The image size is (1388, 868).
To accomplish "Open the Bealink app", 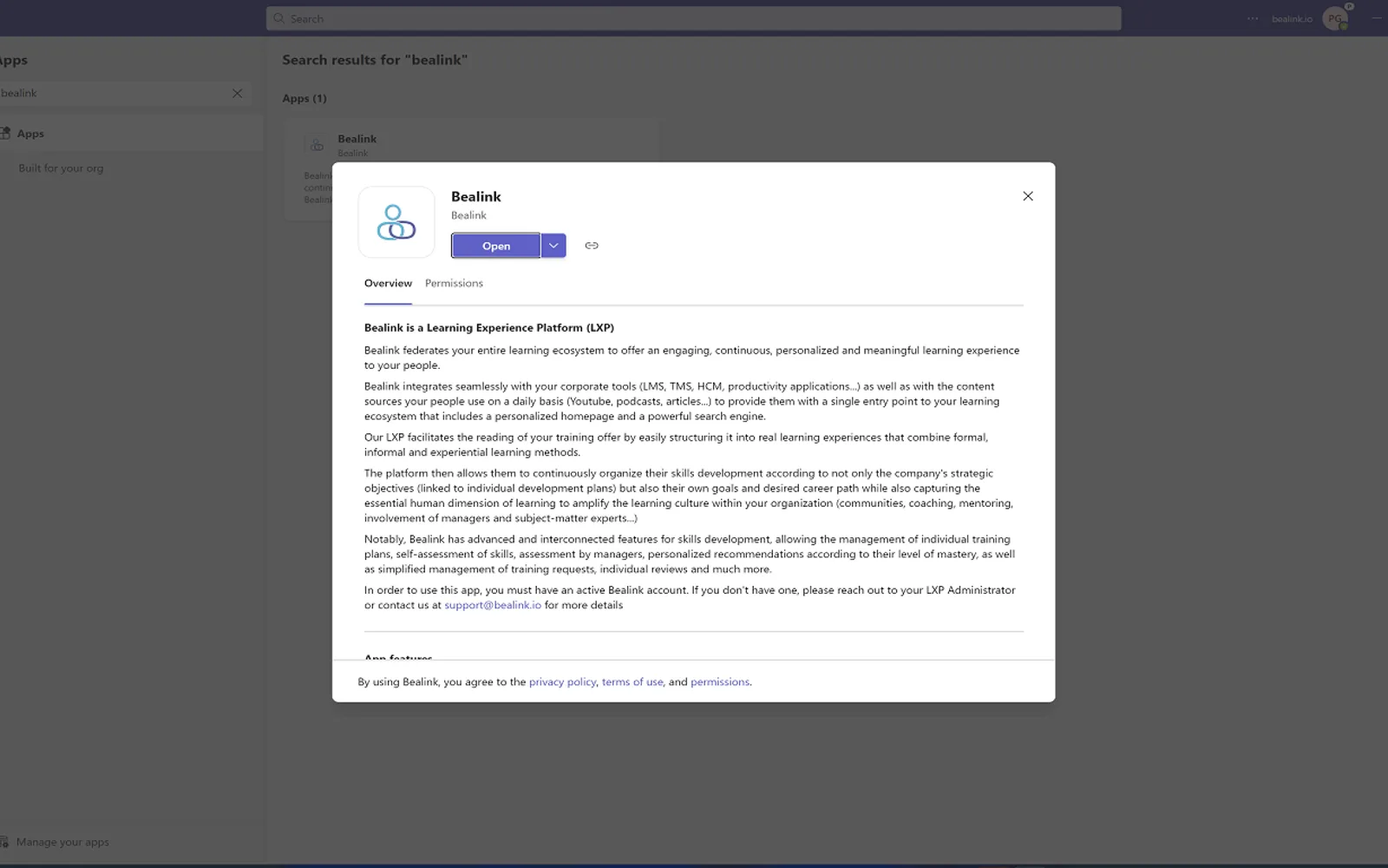I will pyautogui.click(x=496, y=246).
